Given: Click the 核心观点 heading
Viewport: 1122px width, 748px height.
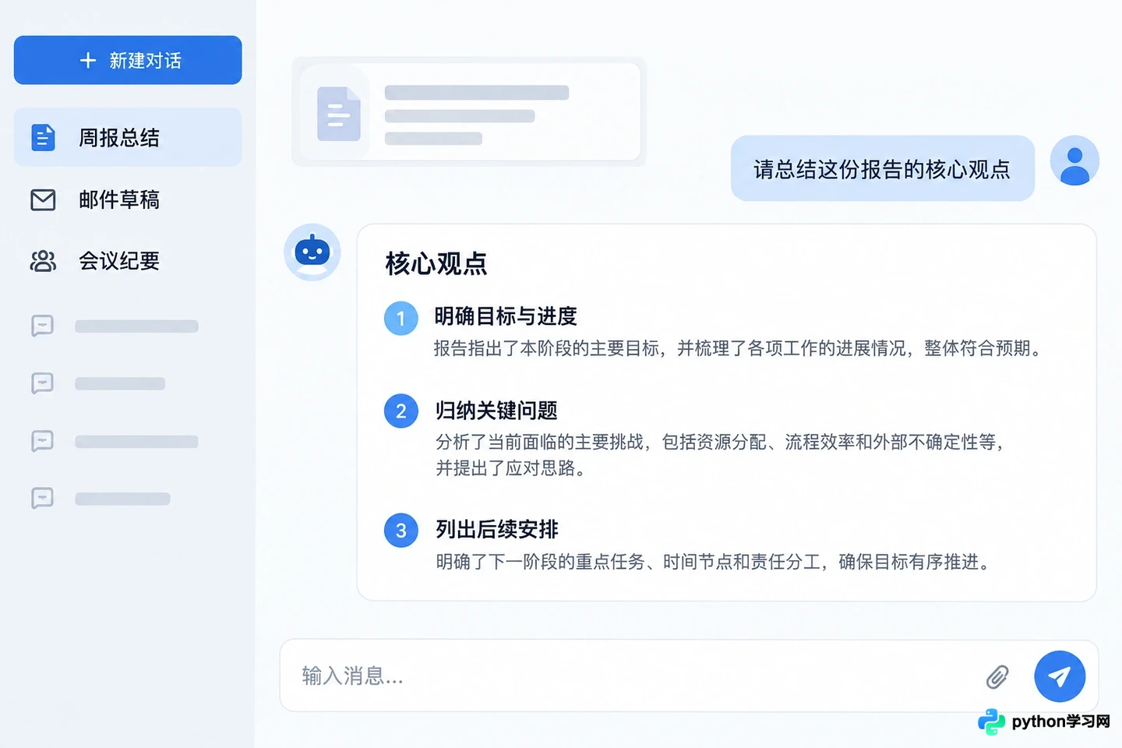Looking at the screenshot, I should [436, 263].
